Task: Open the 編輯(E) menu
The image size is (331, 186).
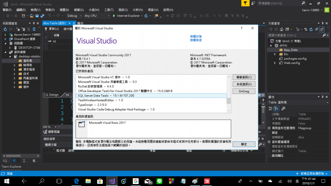Action: 21,10
